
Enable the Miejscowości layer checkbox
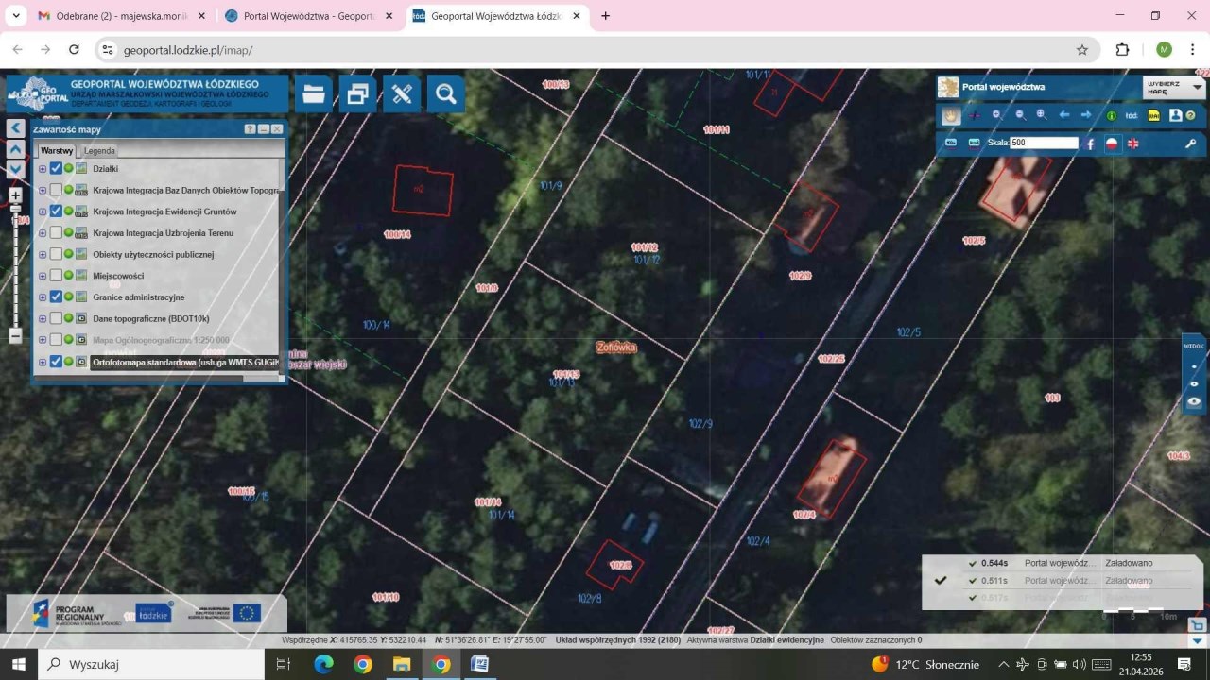tap(57, 276)
